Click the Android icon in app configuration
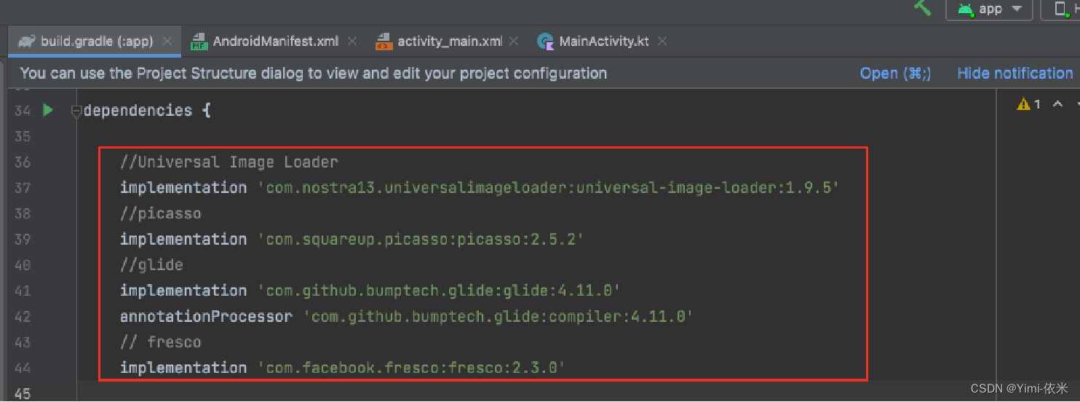The height and width of the screenshot is (402, 1080). click(966, 9)
